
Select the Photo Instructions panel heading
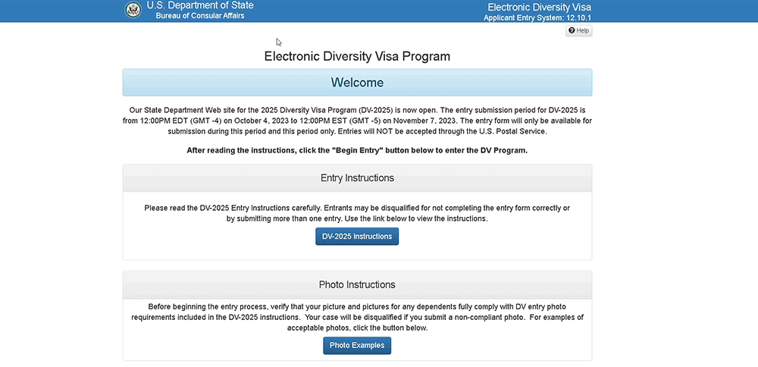357,285
